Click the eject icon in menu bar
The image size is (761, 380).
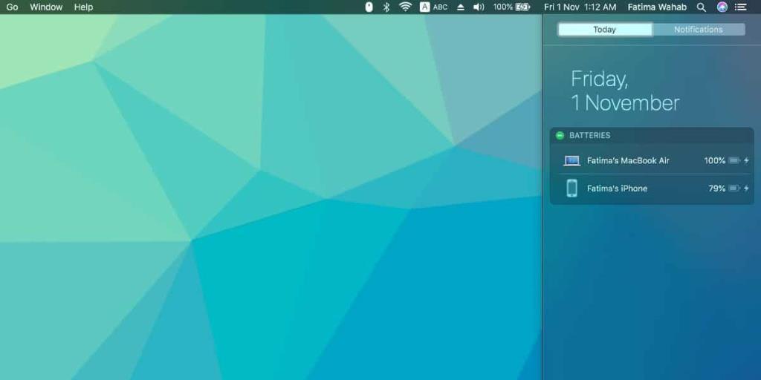coord(461,7)
